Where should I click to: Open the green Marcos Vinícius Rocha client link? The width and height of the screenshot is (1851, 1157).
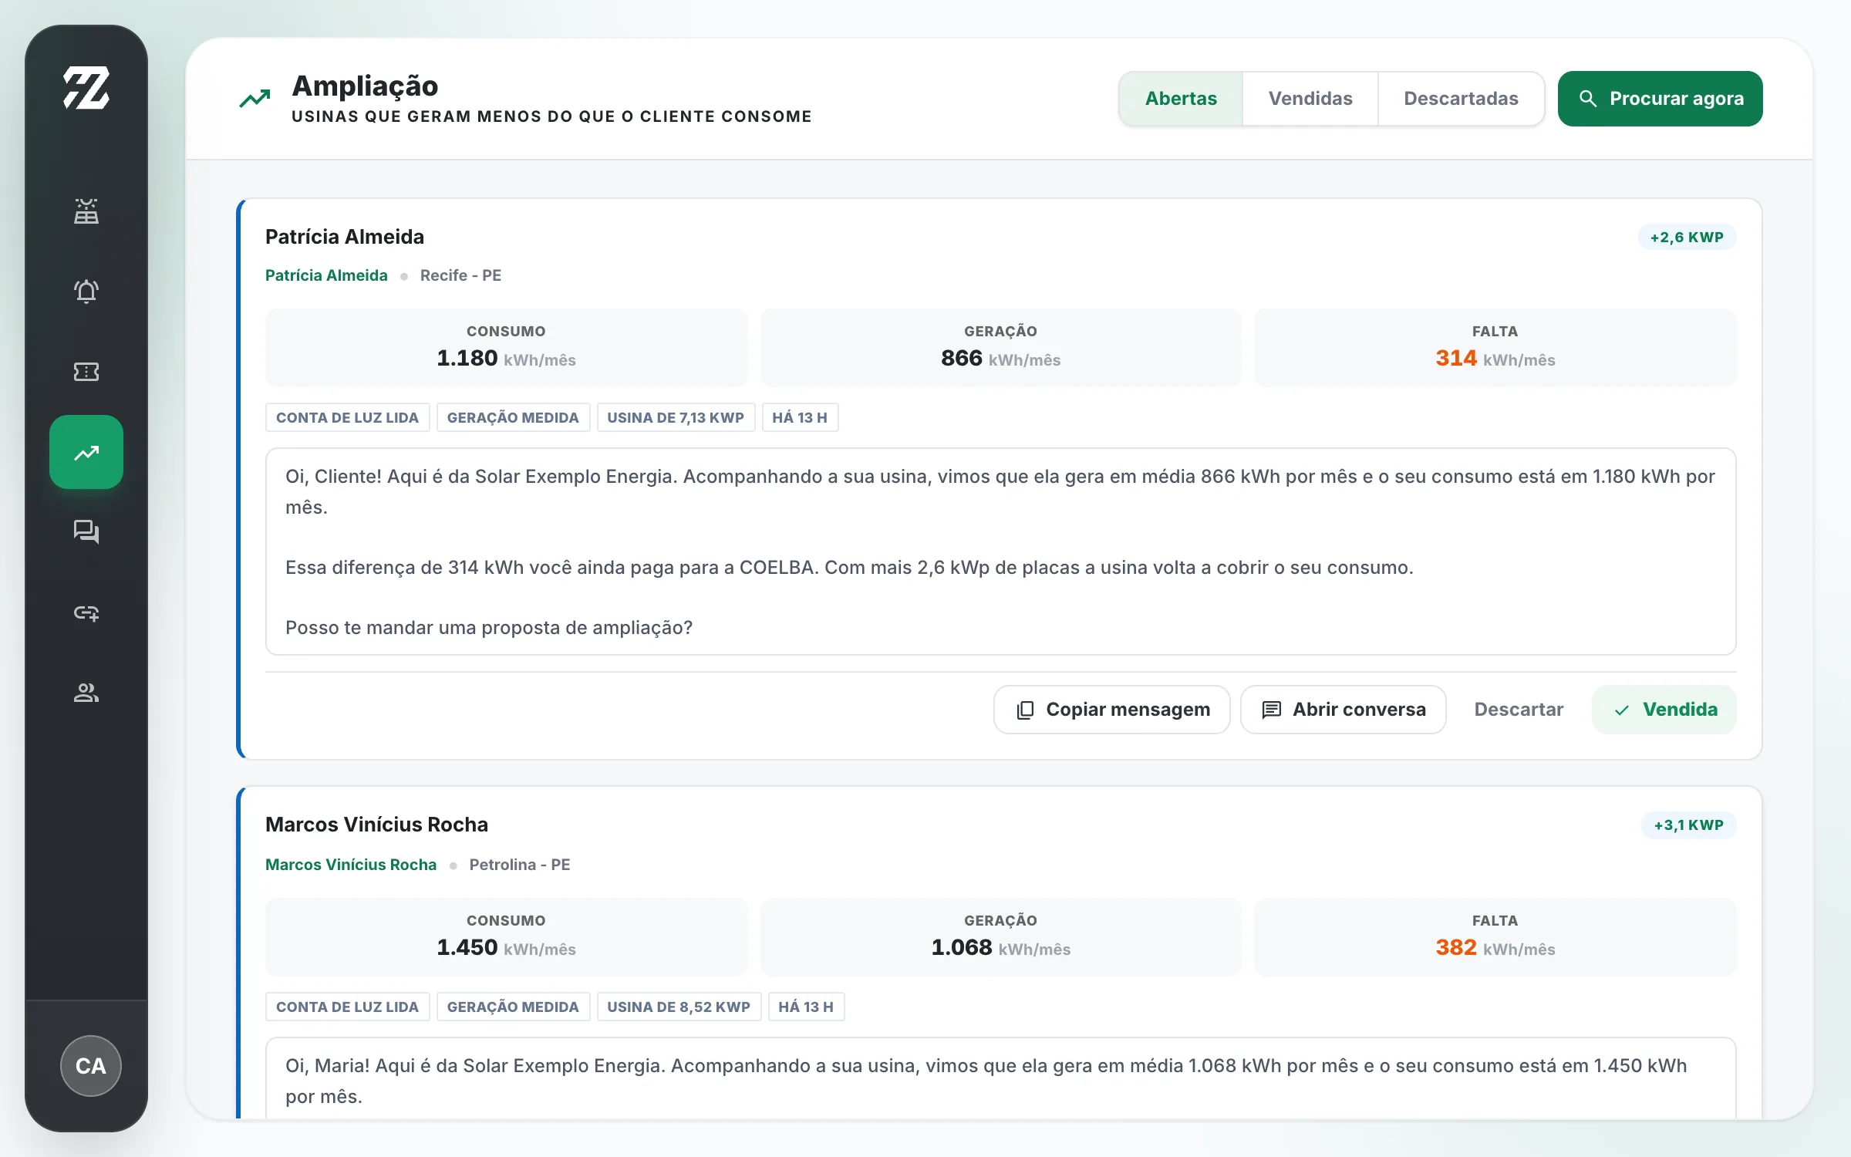351,865
